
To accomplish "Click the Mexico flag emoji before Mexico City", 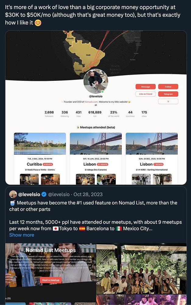I will [x=119, y=228].
